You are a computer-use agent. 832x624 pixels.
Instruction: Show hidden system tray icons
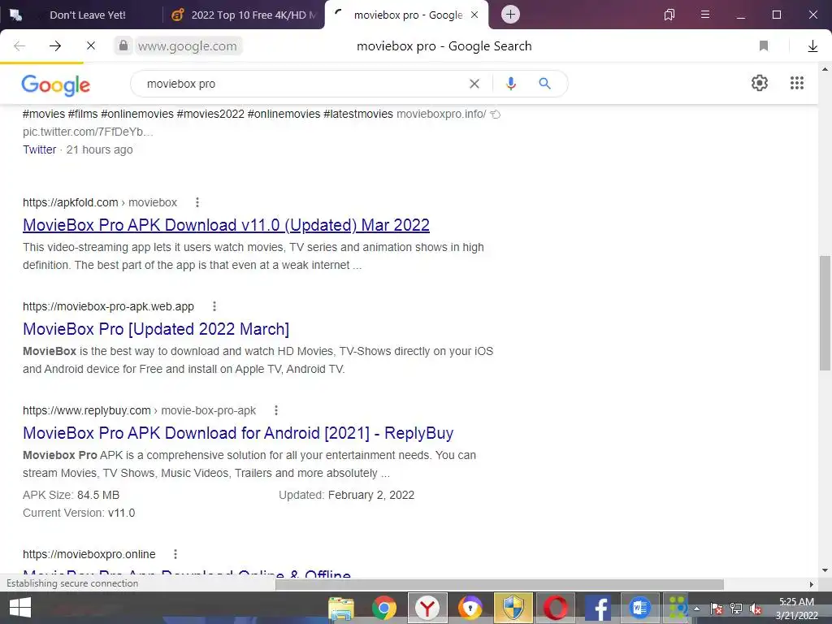pyautogui.click(x=696, y=609)
